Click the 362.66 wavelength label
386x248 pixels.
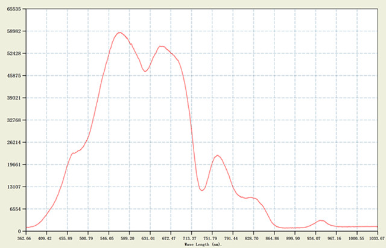click(24, 238)
